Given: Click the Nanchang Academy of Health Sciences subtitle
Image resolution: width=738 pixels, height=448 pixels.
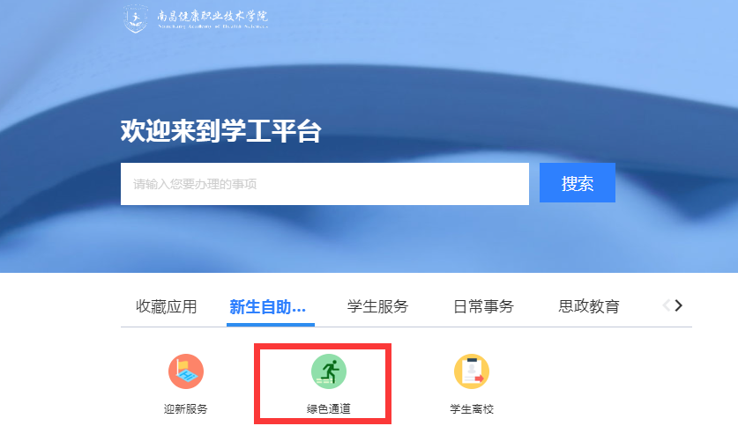Looking at the screenshot, I should click(x=212, y=26).
